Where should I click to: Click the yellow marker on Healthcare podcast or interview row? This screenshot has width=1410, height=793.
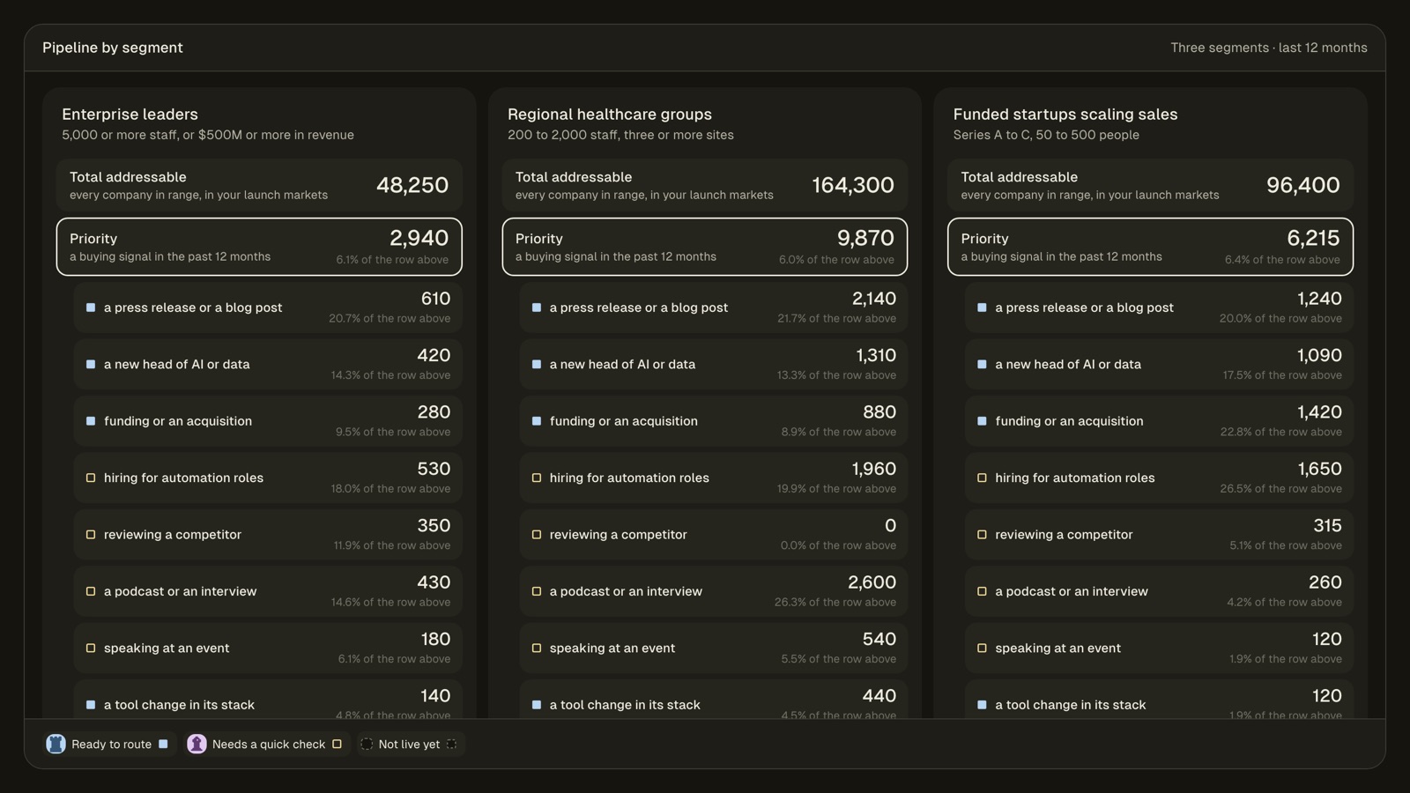pyautogui.click(x=537, y=591)
